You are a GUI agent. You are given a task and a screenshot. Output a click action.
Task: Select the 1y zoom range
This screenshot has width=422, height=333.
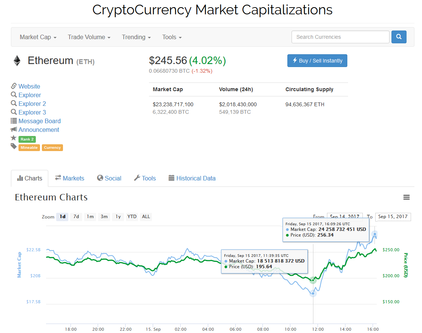(x=118, y=217)
